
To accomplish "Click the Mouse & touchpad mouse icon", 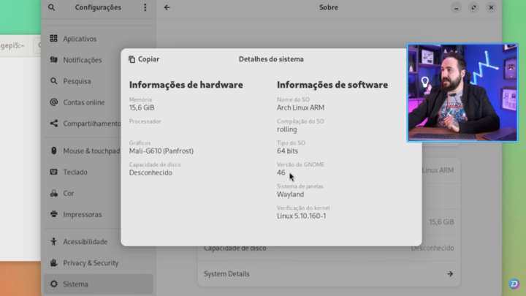I will (x=53, y=151).
